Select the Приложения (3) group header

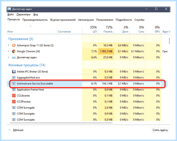pyautogui.click(x=21, y=39)
